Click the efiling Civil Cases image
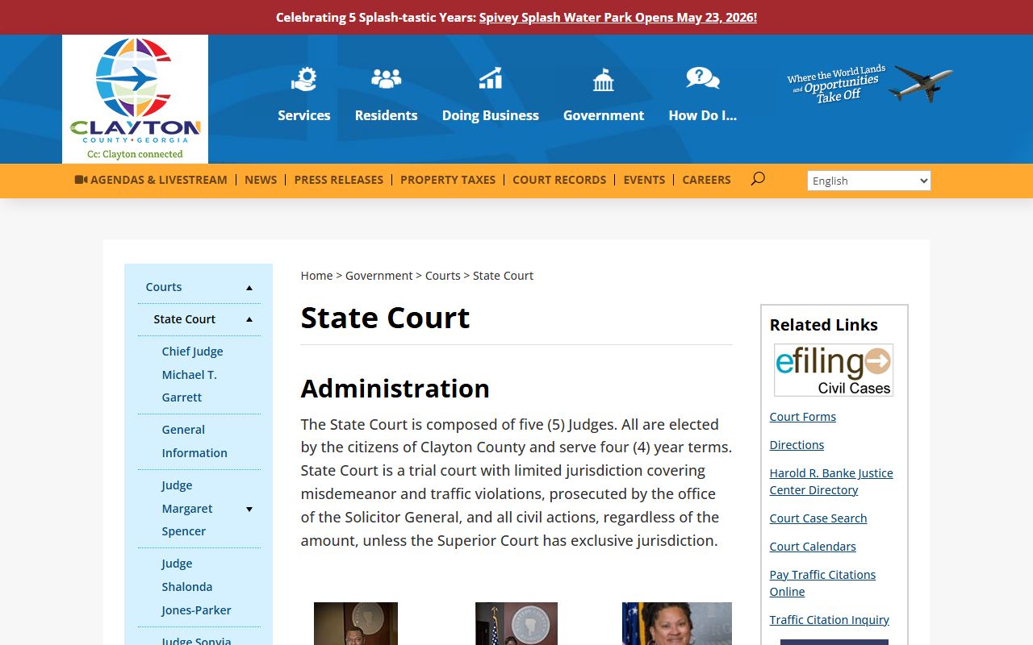 834,370
